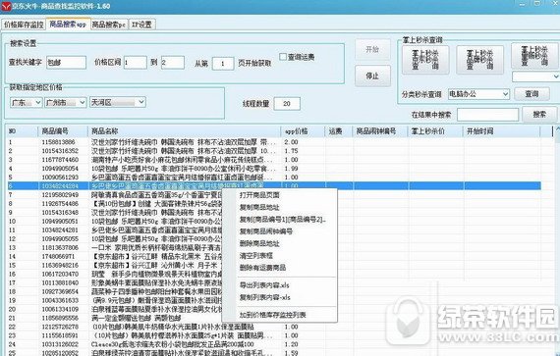Click the 停止 button
Screen dimensions: 560x356
pos(372,76)
